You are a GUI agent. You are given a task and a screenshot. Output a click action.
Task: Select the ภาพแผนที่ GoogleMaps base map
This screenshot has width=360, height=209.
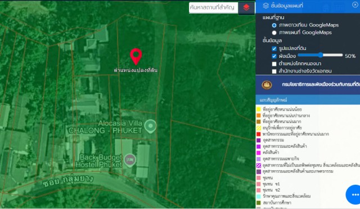274,33
